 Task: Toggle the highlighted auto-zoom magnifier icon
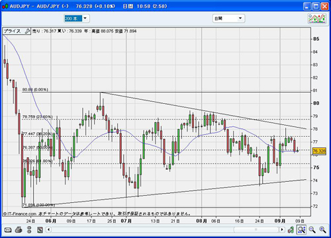(301, 230)
